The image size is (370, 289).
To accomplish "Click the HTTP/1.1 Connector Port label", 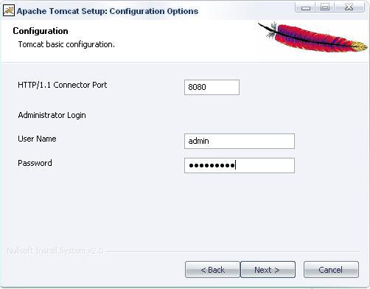I will 63,85.
